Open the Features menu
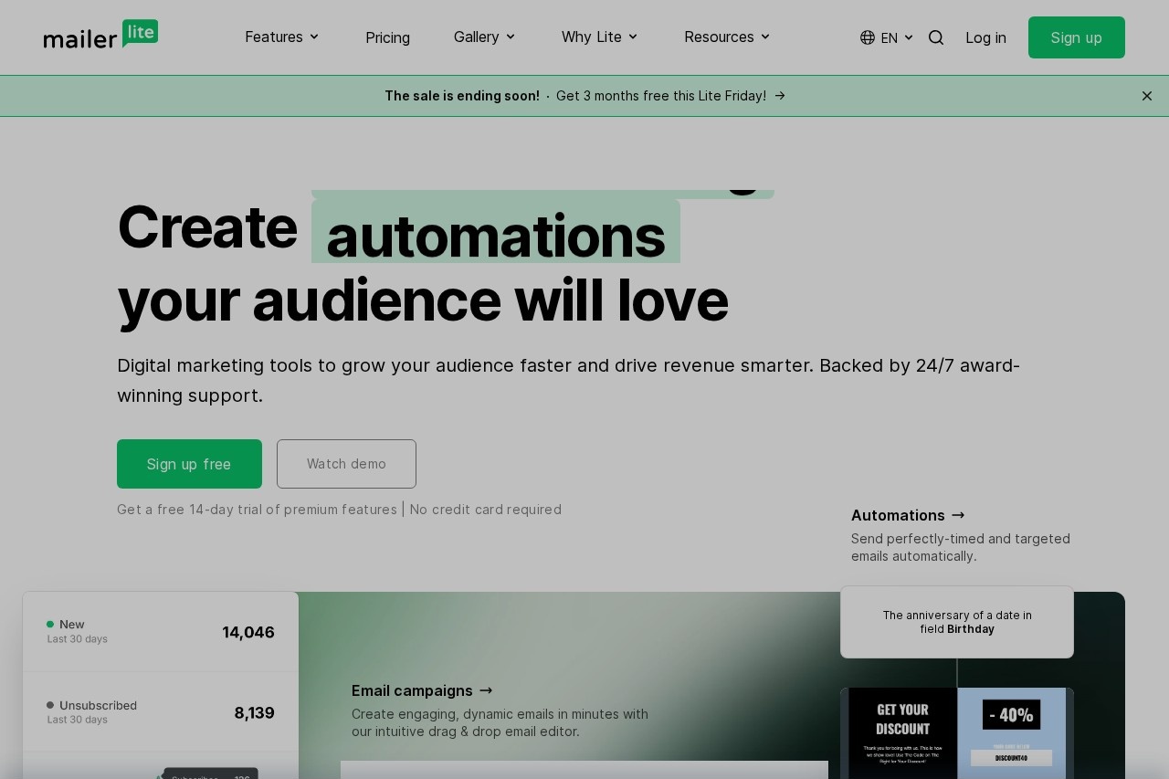 coord(282,37)
